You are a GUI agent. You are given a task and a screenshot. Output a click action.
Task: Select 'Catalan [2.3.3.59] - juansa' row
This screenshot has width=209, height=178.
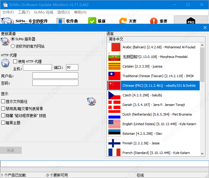pyautogui.click(x=153, y=66)
